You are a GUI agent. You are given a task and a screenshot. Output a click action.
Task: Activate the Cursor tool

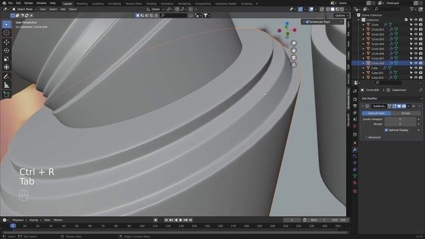pyautogui.click(x=7, y=33)
